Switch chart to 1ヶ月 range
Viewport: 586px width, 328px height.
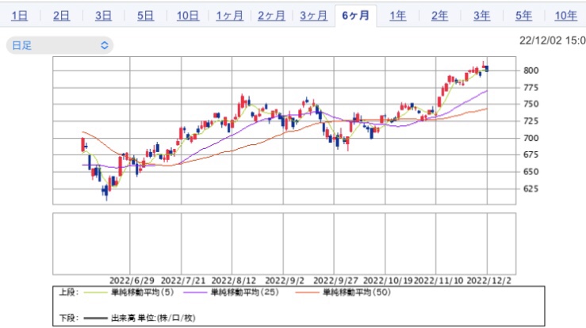point(229,16)
